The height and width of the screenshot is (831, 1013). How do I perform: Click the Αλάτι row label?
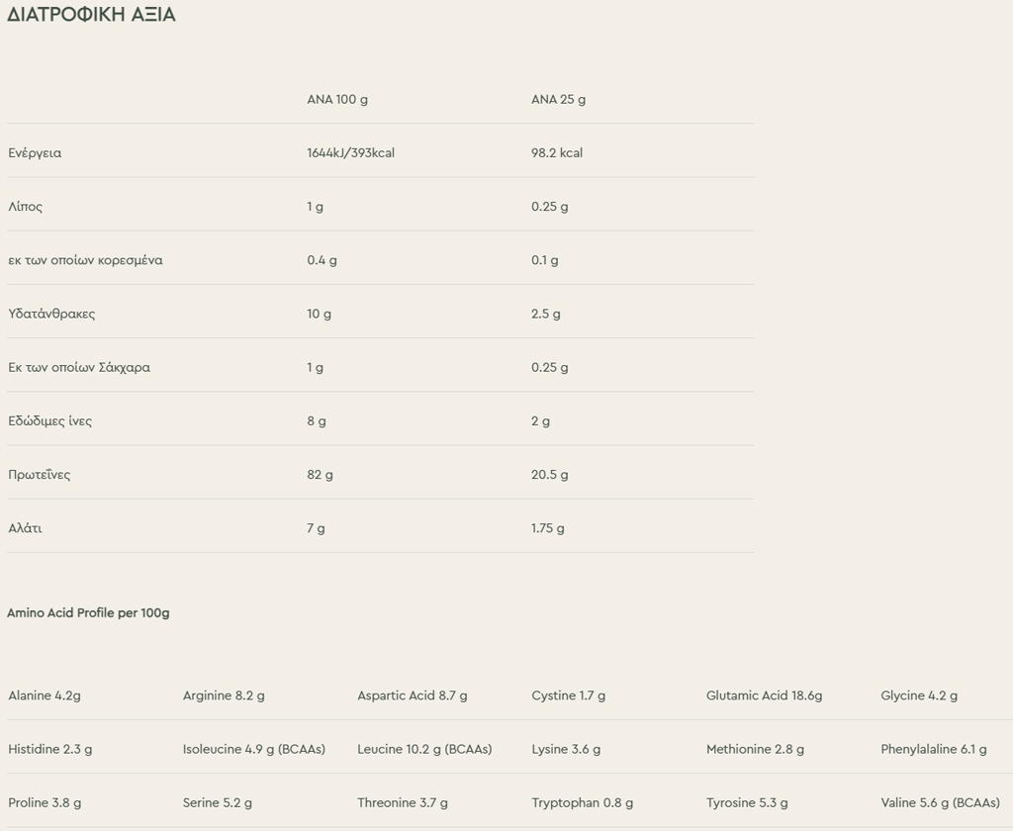25,528
